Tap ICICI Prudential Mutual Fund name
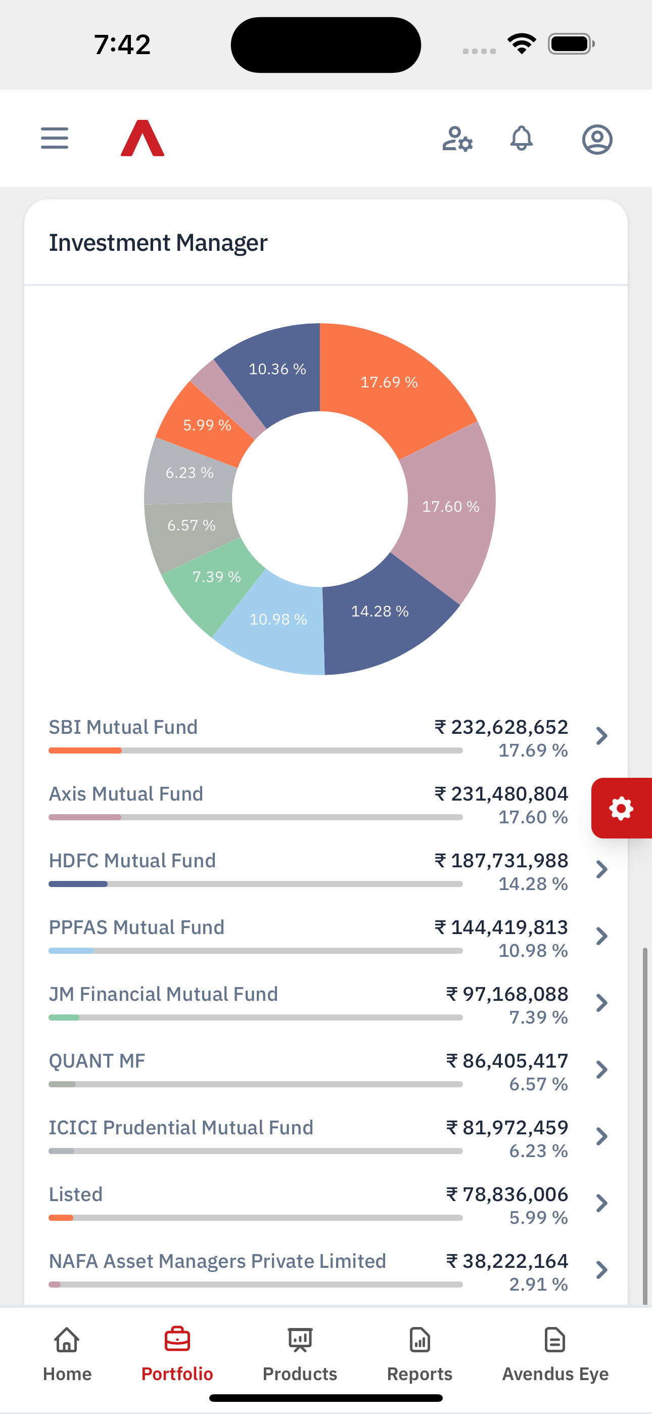The height and width of the screenshot is (1414, 652). point(181,1127)
